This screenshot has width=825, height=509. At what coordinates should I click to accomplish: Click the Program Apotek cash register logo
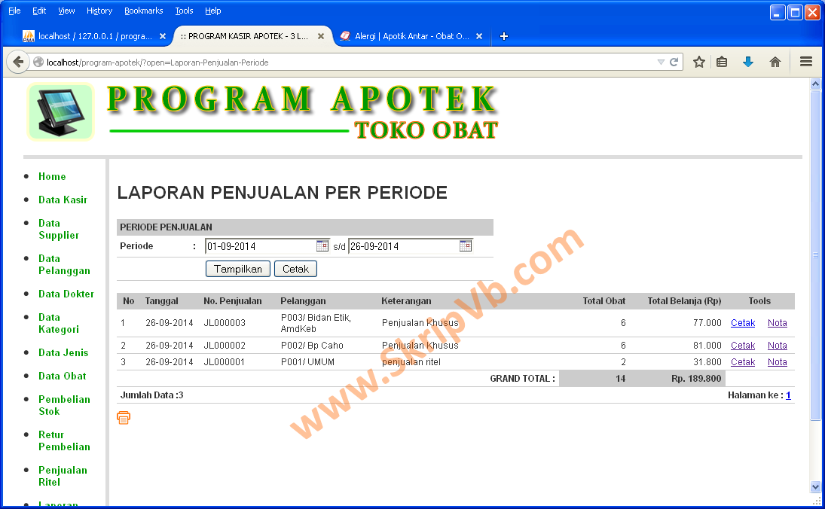(60, 111)
